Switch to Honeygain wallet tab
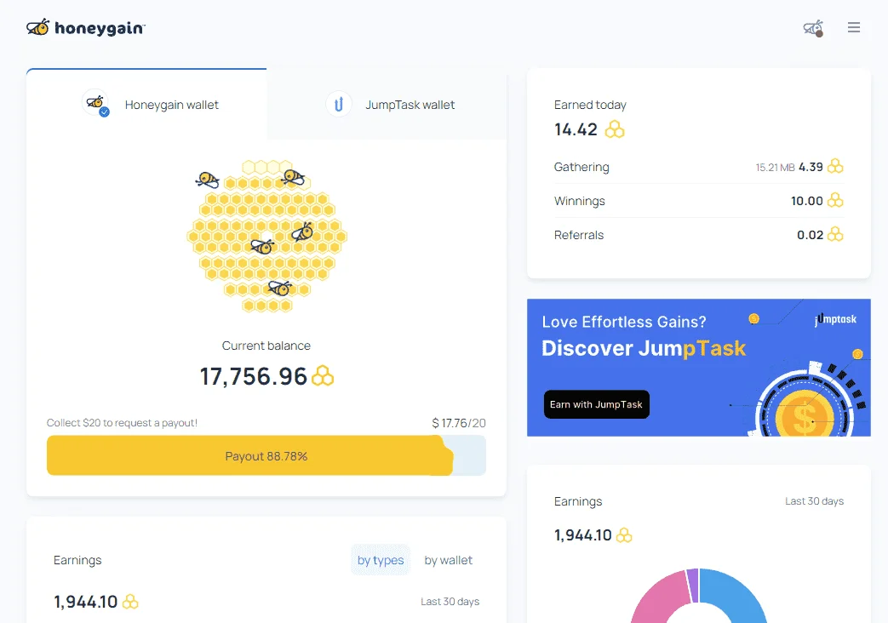The height and width of the screenshot is (623, 888). click(146, 105)
